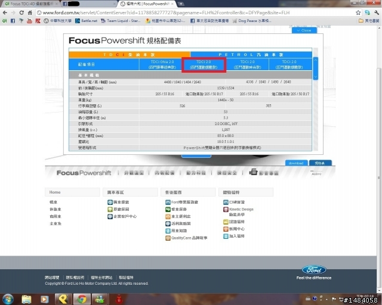Click the download button
Screen dimensions: 382x305
296,163
